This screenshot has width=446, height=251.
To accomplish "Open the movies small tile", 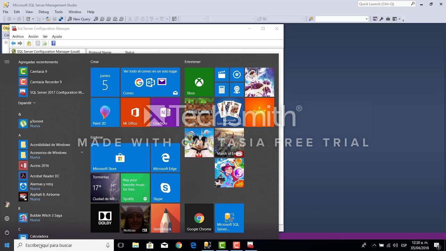I will point(222,75).
